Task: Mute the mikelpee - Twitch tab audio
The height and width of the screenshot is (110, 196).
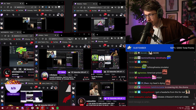Action: pos(55,35)
